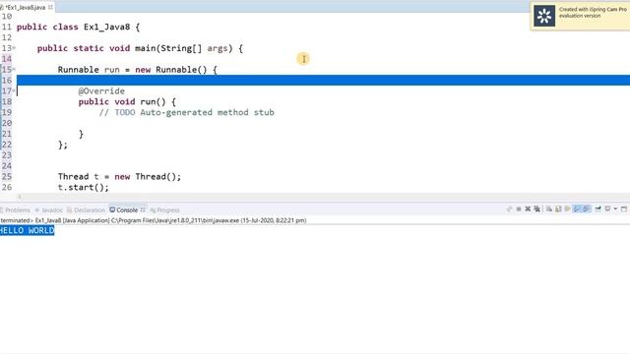Click the class name Ex1_Java8 in code
Viewport: 630px width, 354px height.
pyautogui.click(x=107, y=27)
